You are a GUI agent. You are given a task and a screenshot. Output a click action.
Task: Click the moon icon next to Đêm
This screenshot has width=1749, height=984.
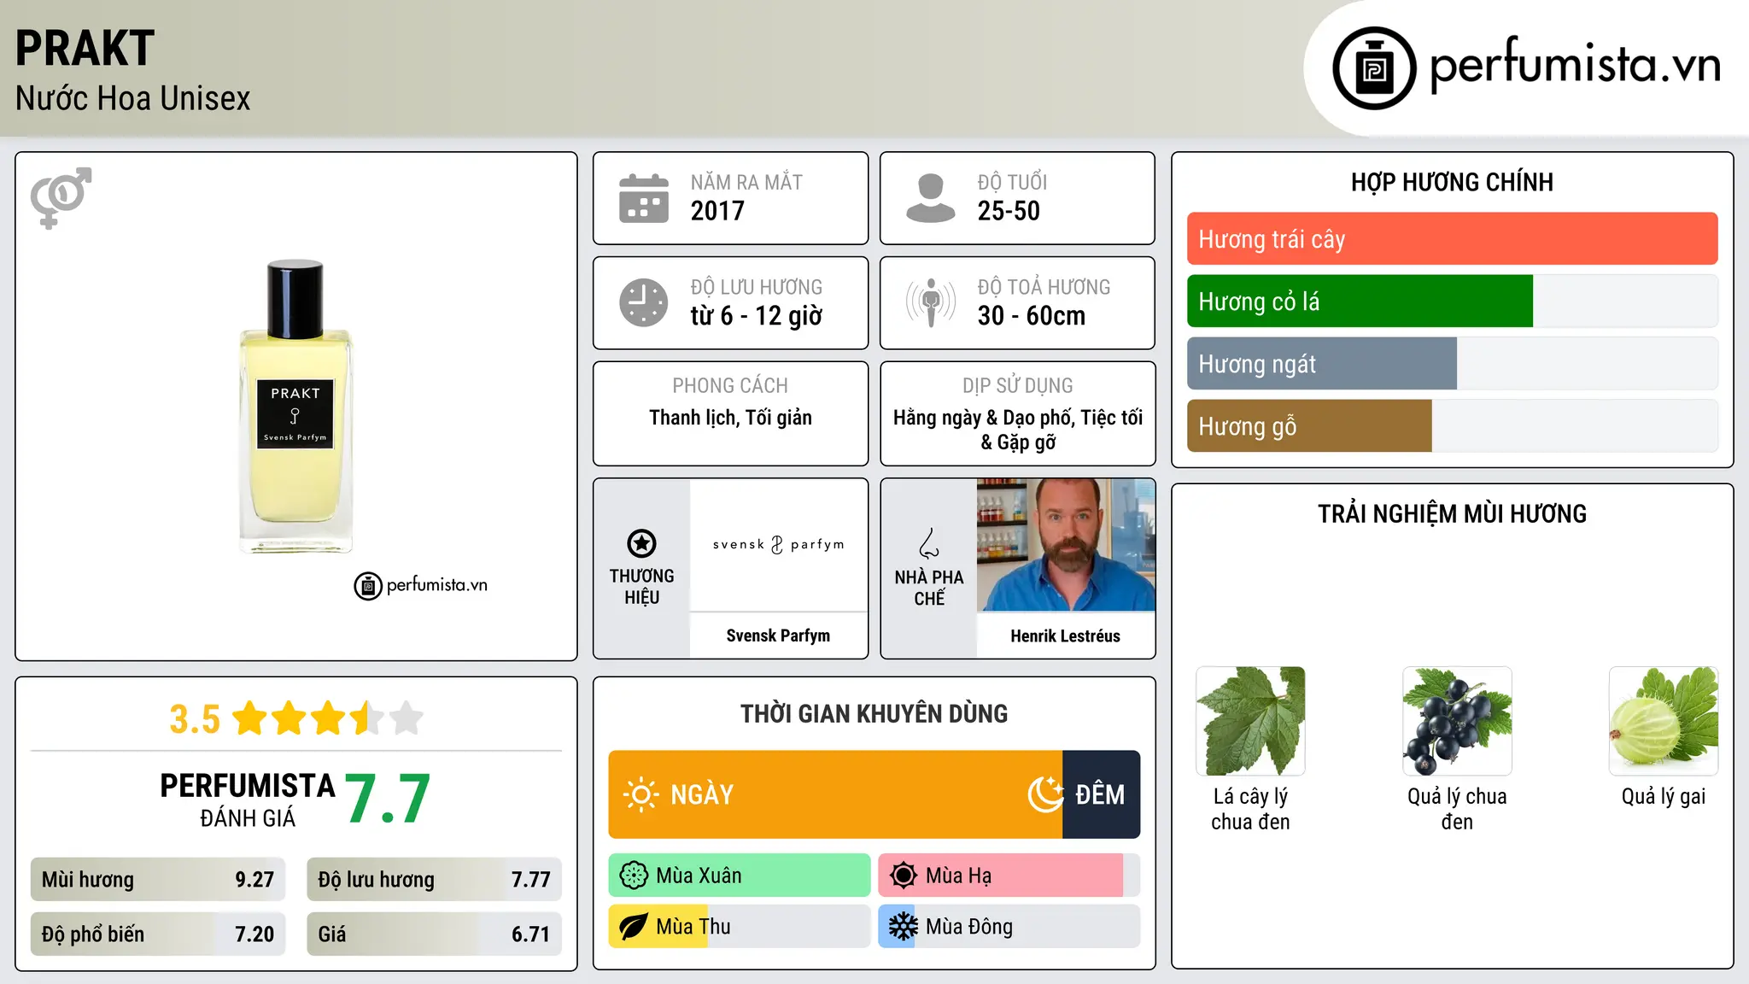pos(1046,794)
